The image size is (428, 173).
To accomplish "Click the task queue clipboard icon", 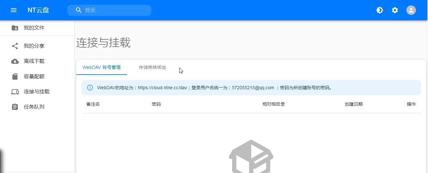I will point(15,107).
